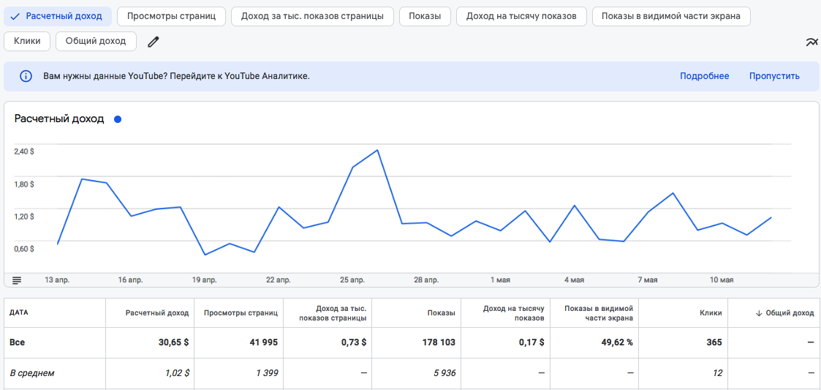Click the sort arrow on Общий доход
The height and width of the screenshot is (390, 821).
click(x=759, y=313)
